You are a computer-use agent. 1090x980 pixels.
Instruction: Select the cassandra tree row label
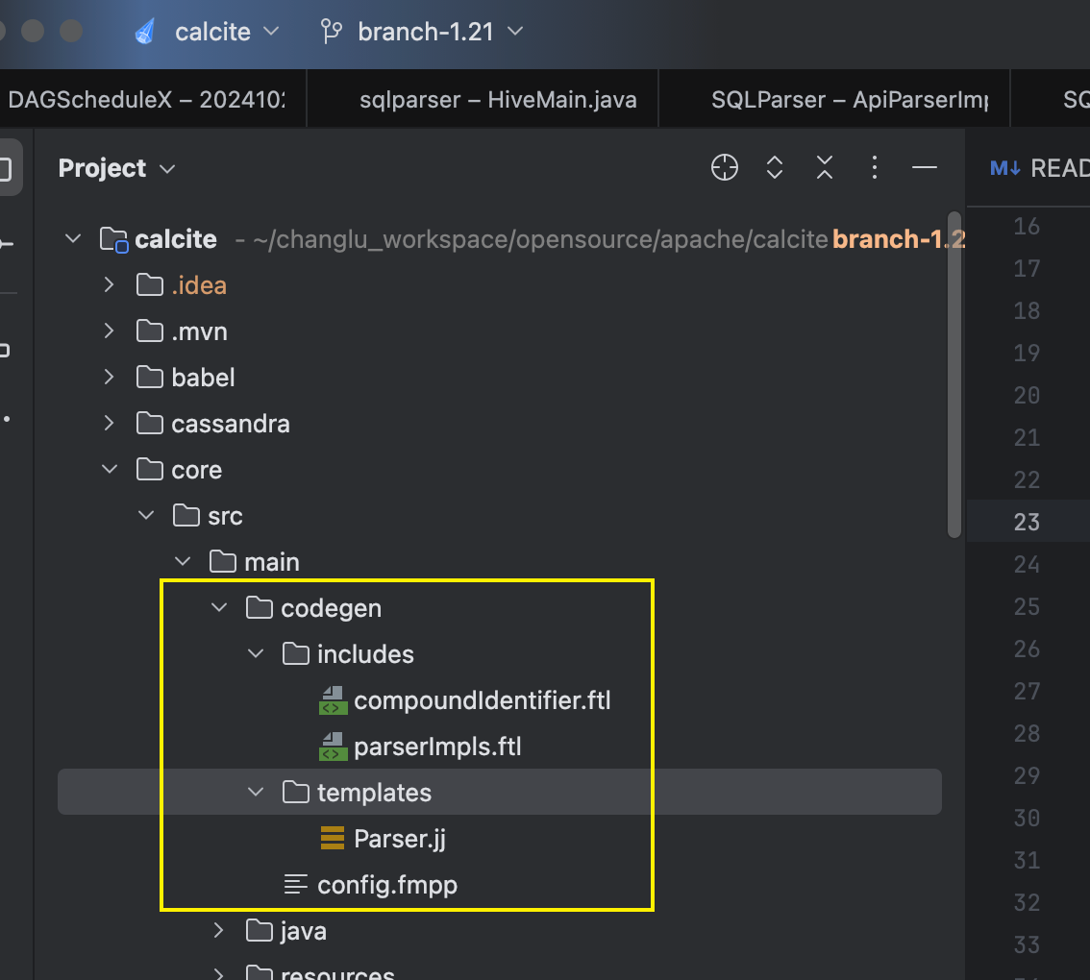pos(230,424)
